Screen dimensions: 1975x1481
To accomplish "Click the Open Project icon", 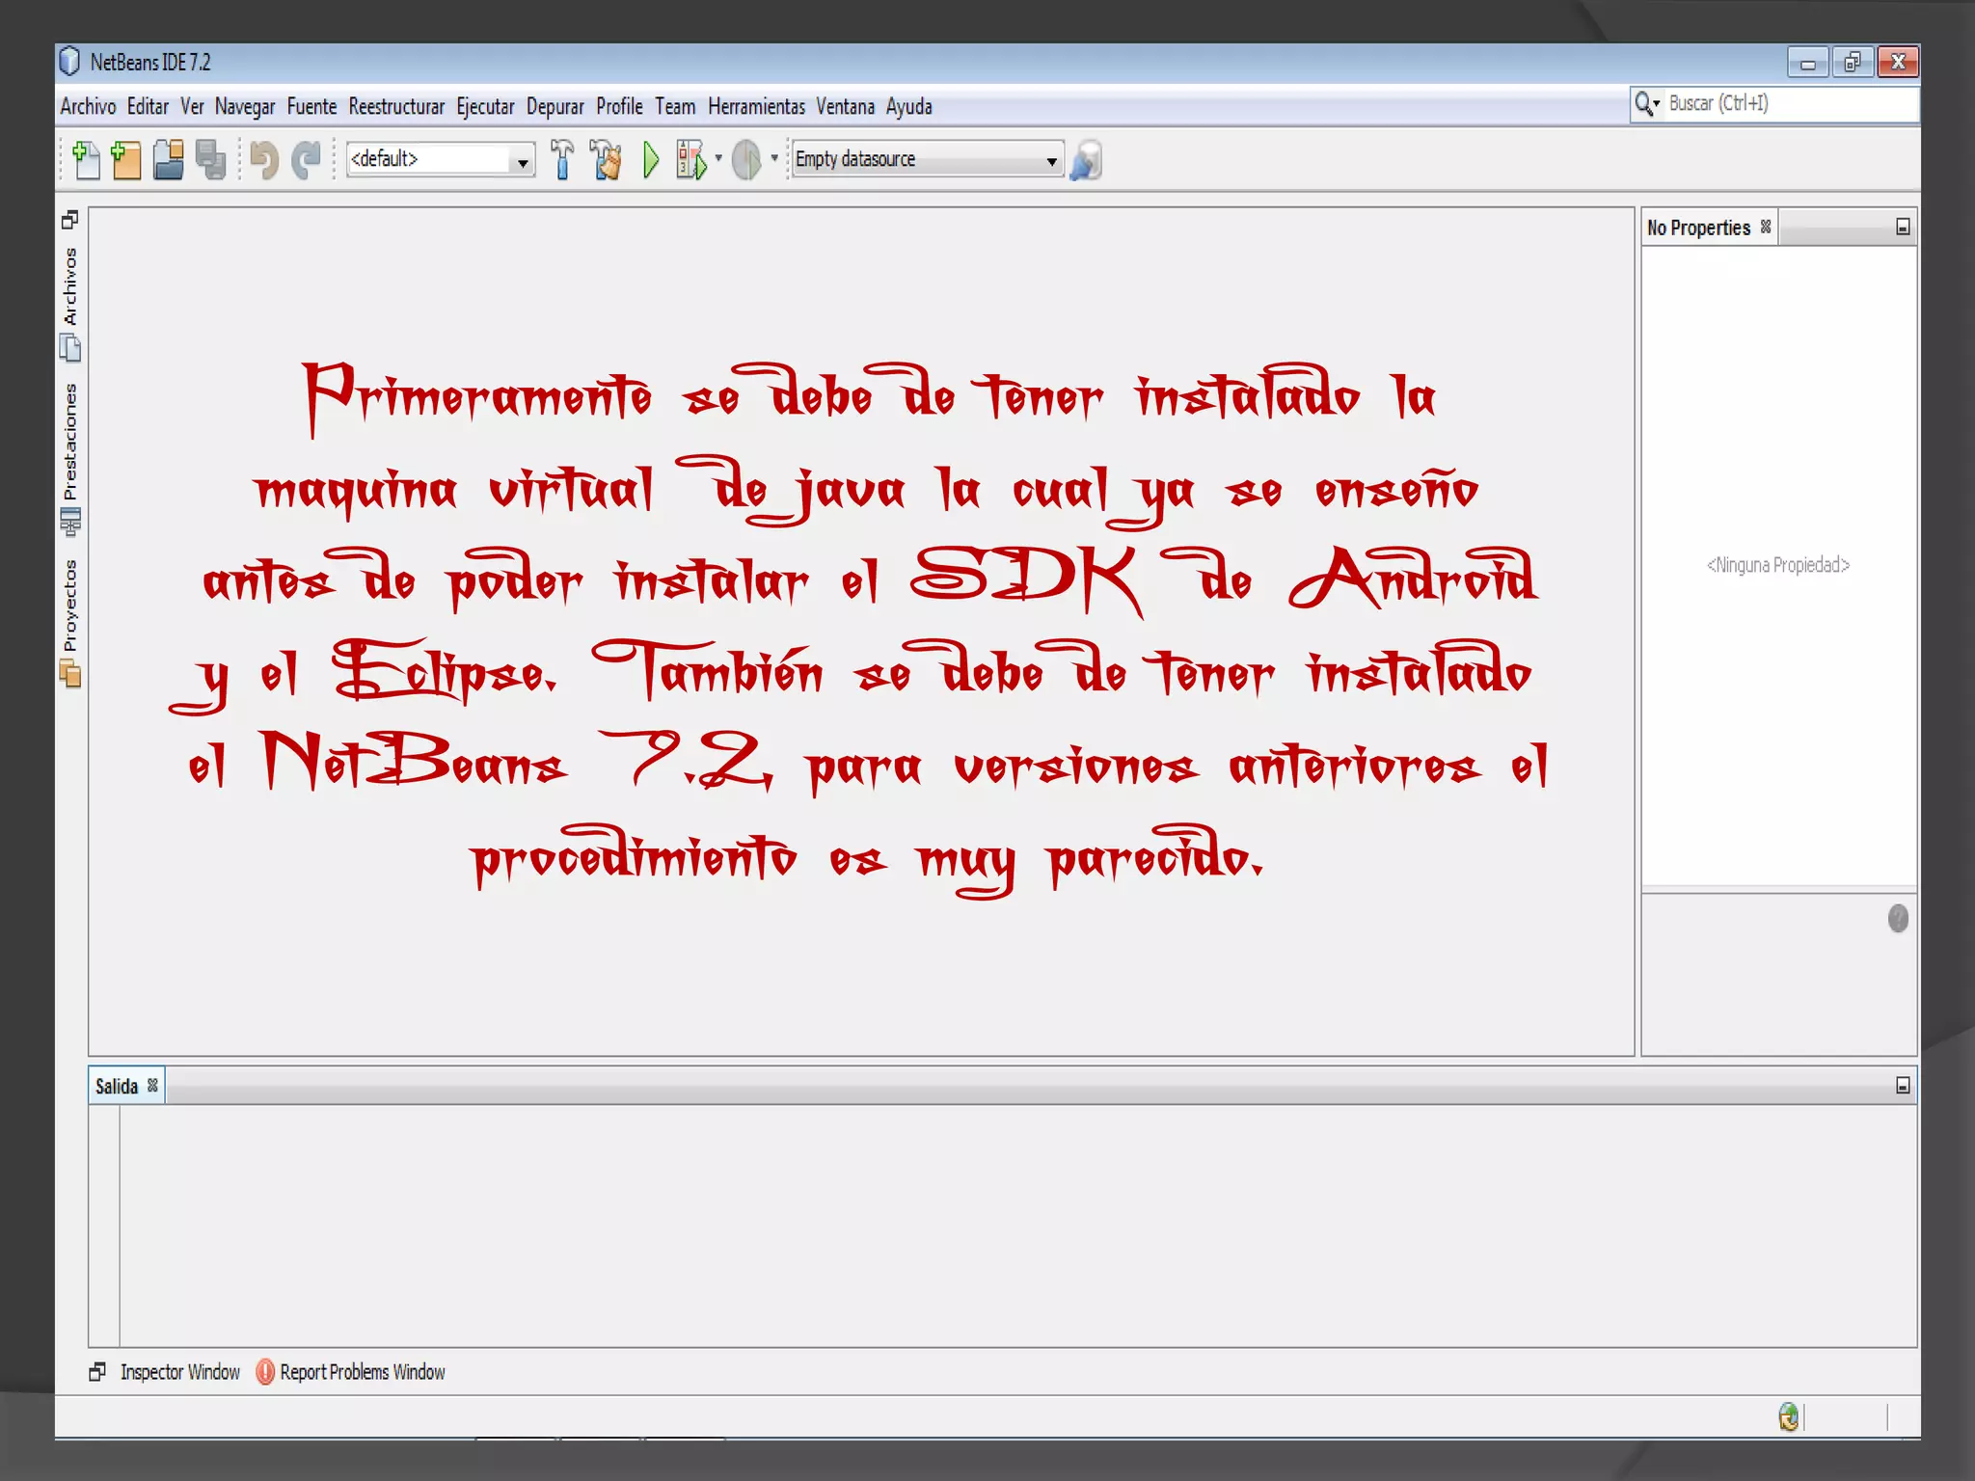I will pyautogui.click(x=169, y=160).
